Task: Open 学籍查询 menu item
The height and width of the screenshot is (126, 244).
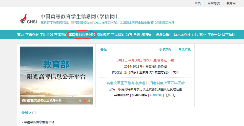Action: (x=32, y=34)
